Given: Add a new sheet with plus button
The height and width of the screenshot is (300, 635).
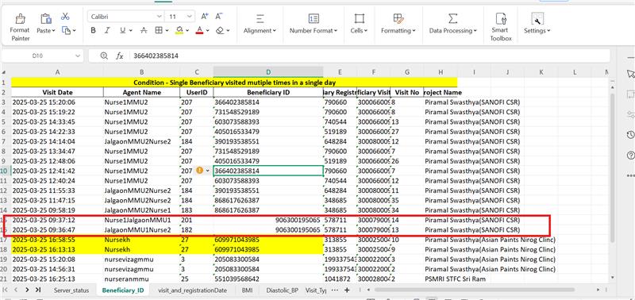Looking at the screenshot, I should 347,290.
